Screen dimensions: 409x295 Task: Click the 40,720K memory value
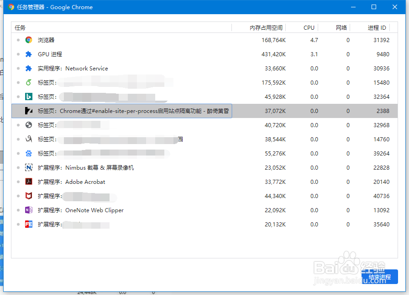click(x=275, y=125)
